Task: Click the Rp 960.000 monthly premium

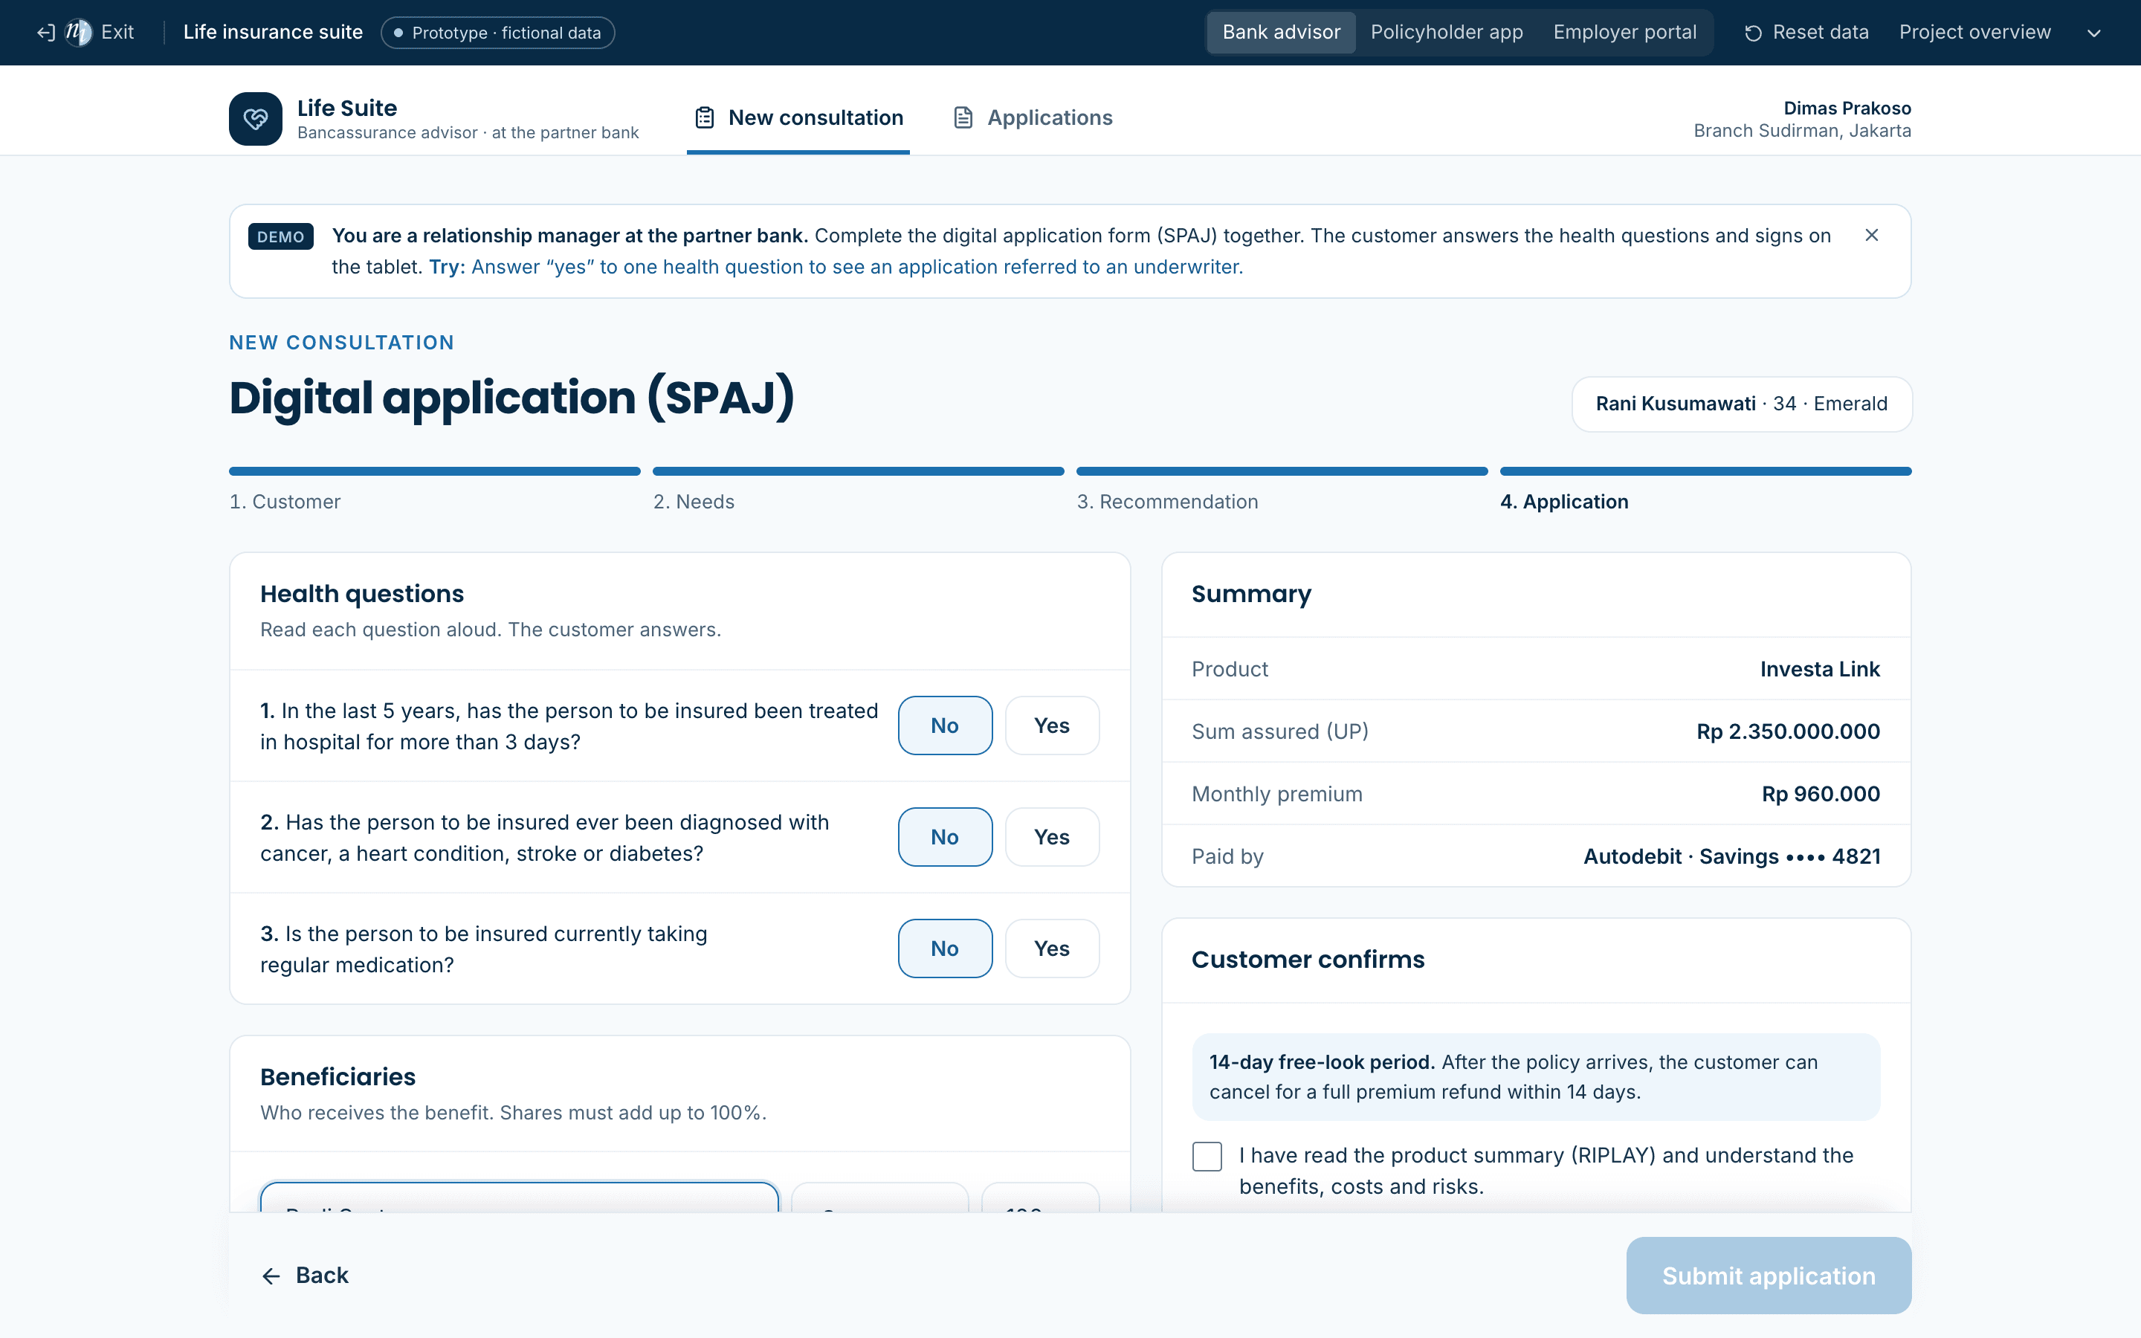Action: click(1821, 794)
